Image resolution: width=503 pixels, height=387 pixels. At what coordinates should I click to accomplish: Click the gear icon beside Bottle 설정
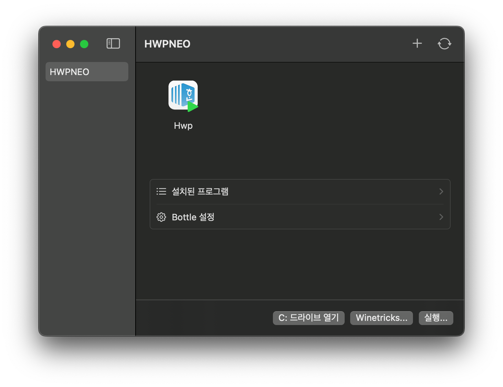(x=161, y=217)
